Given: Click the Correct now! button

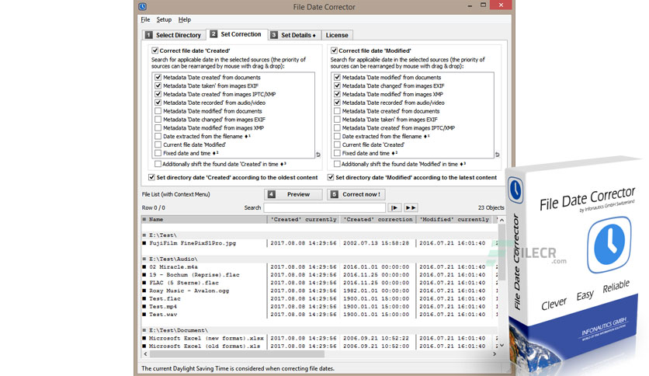Looking at the screenshot, I should tap(356, 194).
